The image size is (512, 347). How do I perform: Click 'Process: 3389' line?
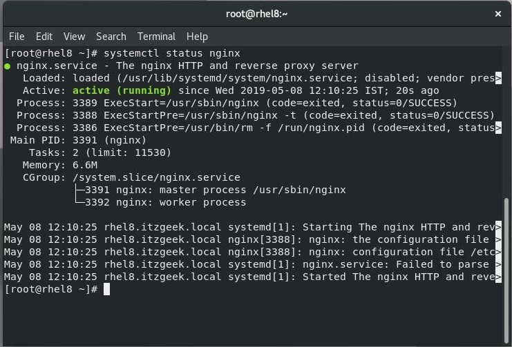tap(237, 103)
